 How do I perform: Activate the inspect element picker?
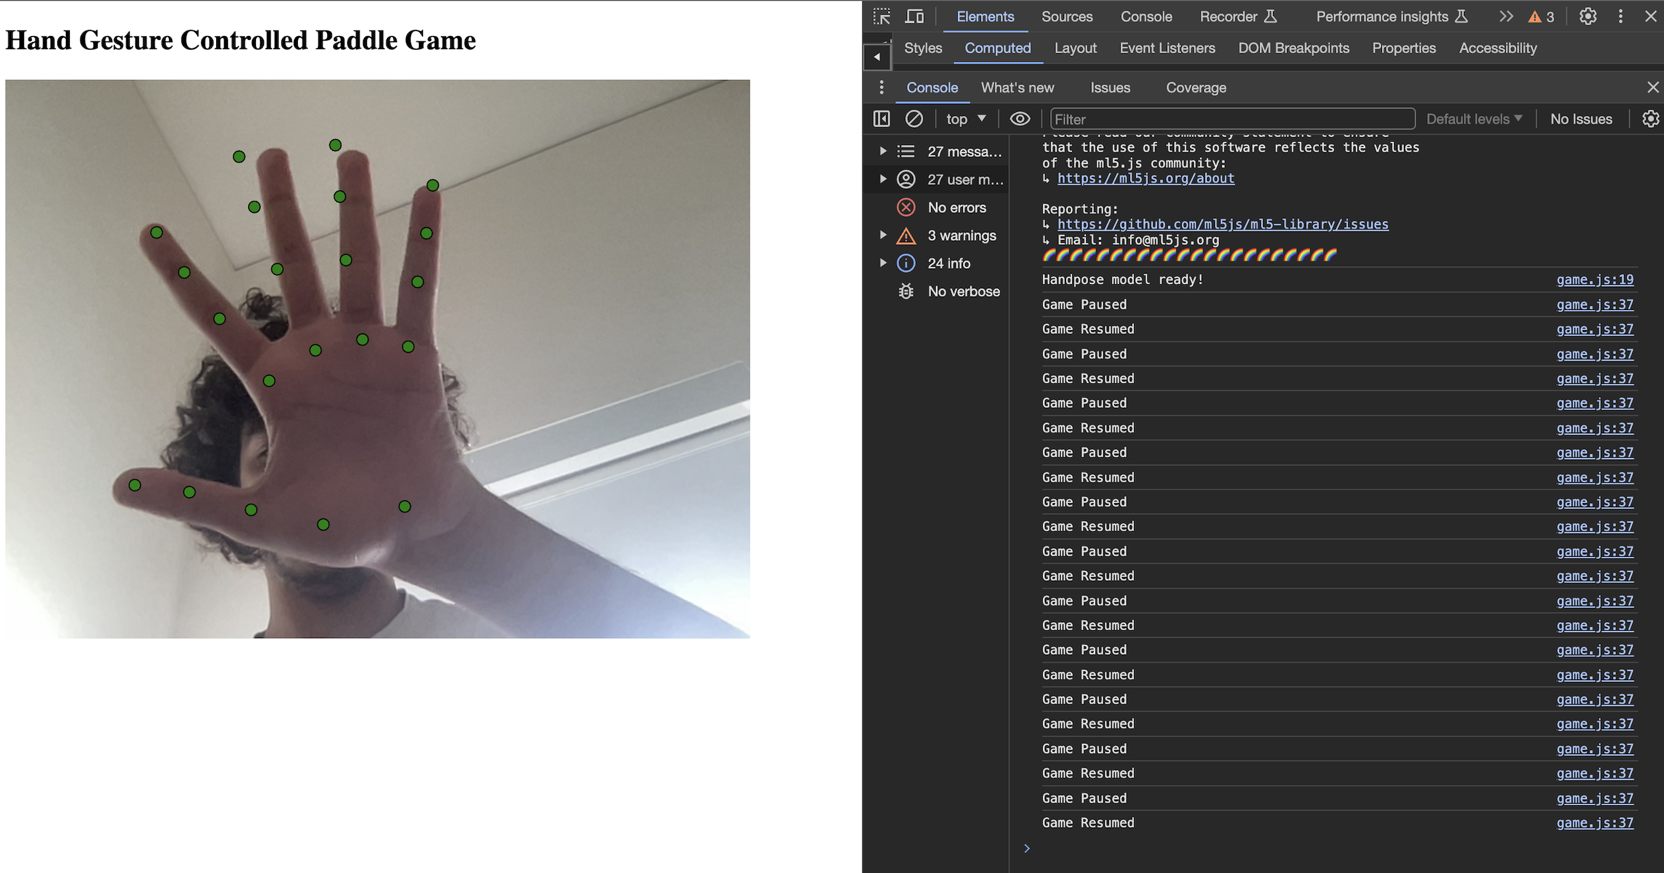point(883,16)
